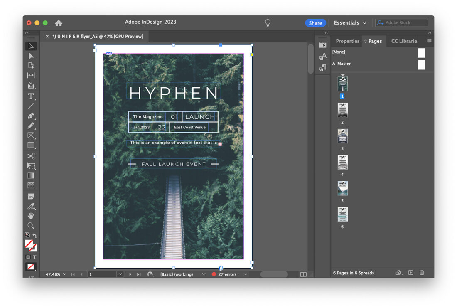This screenshot has height=308, width=457.
Task: Pick the Eyedropper tool
Action: [x=31, y=205]
